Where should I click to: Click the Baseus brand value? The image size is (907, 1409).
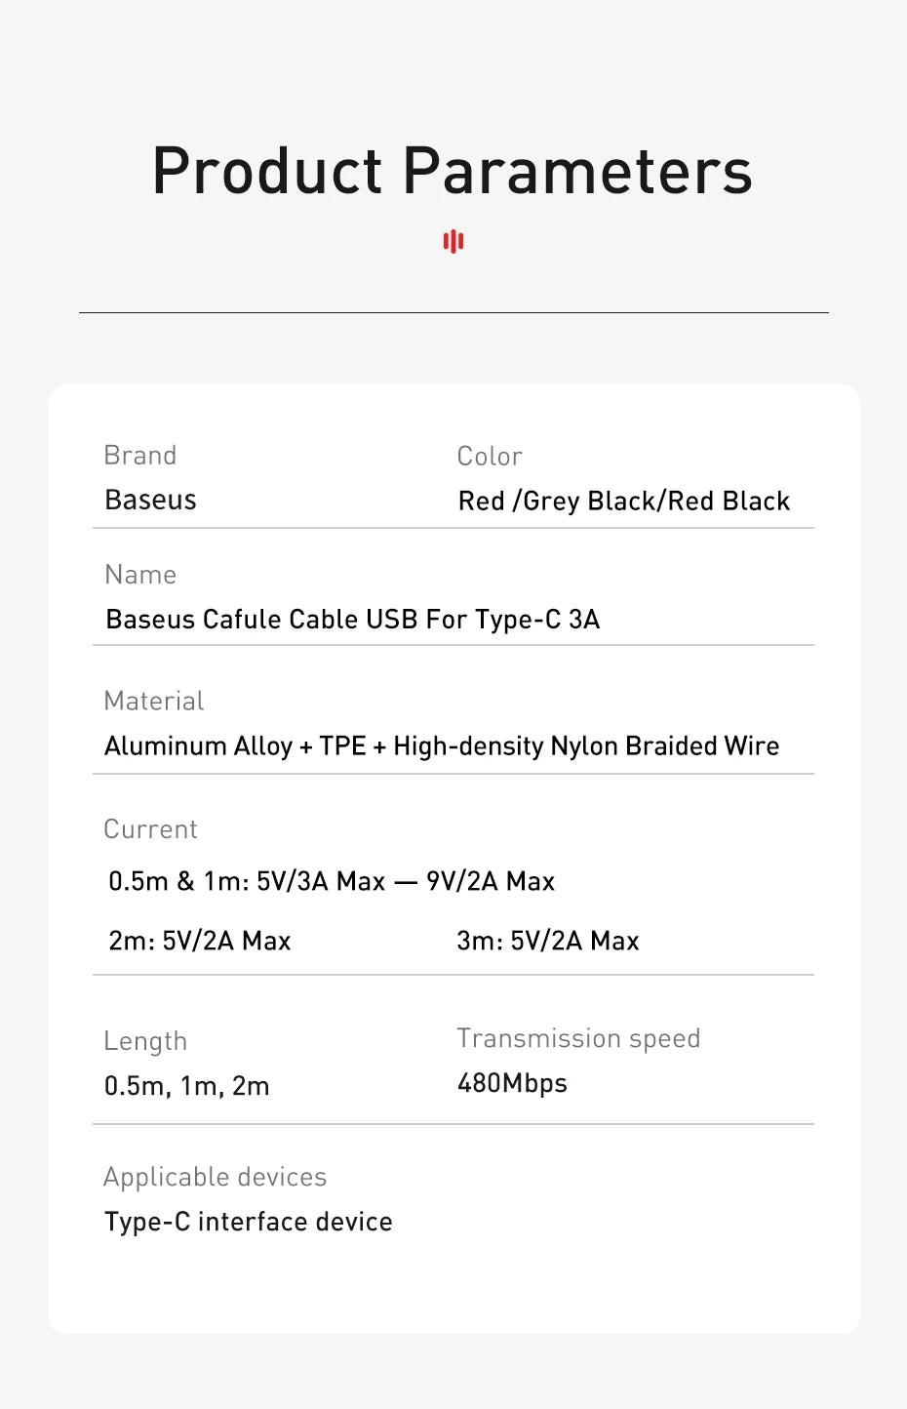click(151, 500)
